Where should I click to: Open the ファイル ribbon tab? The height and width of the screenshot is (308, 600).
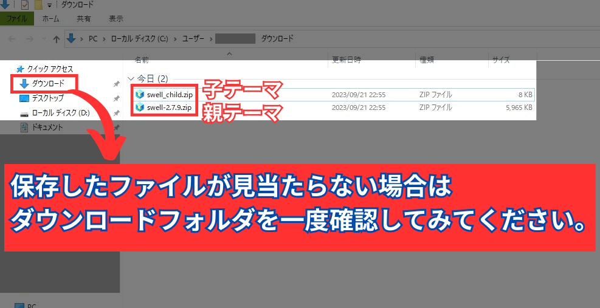pyautogui.click(x=17, y=18)
